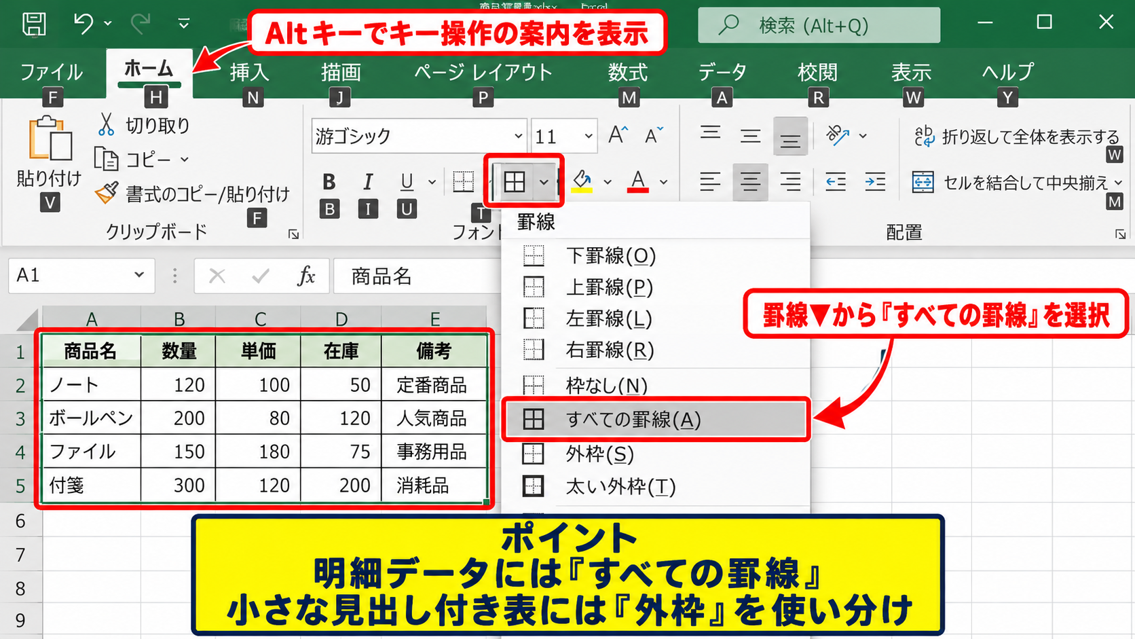Apply middle vertical alignment
1135x639 pixels.
pyautogui.click(x=750, y=136)
